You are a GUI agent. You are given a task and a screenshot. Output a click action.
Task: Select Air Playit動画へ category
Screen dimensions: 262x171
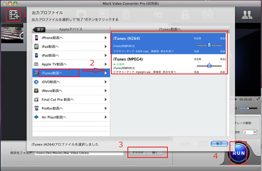(x=71, y=117)
